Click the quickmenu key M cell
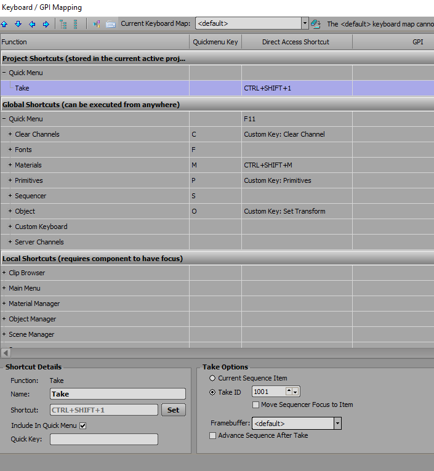434x471 pixels. pos(215,165)
